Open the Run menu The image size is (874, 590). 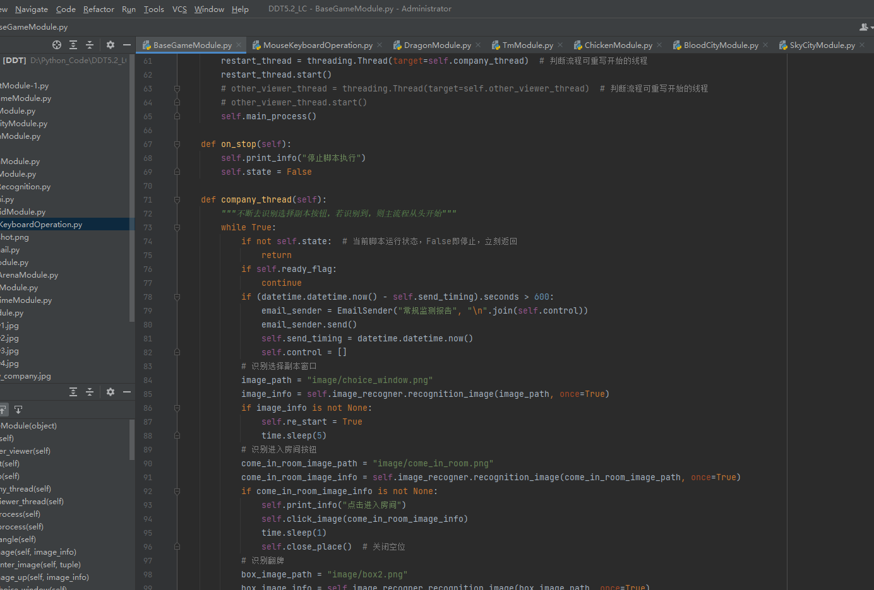[129, 9]
